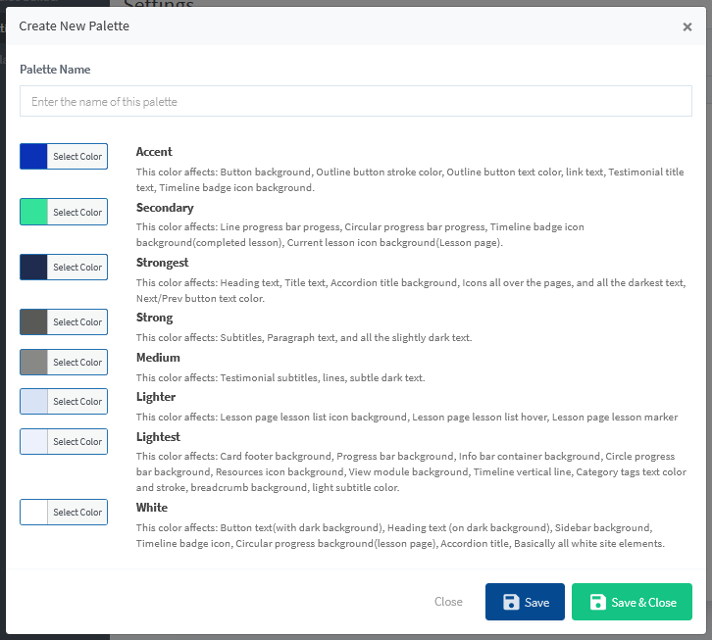Click the Medium heading text

click(158, 357)
